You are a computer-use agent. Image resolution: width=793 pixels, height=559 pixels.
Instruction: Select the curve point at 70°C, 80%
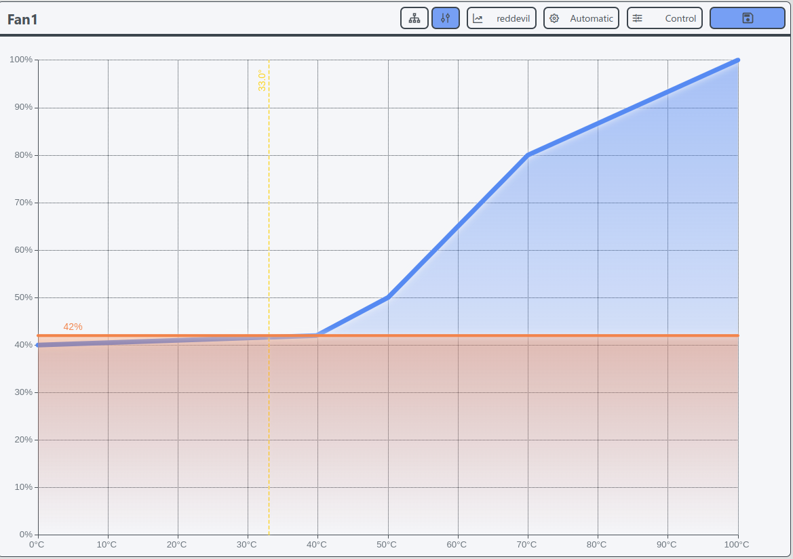click(x=528, y=155)
